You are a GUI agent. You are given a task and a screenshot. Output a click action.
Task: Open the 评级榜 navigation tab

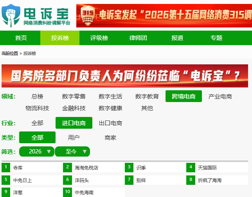pyautogui.click(x=99, y=38)
